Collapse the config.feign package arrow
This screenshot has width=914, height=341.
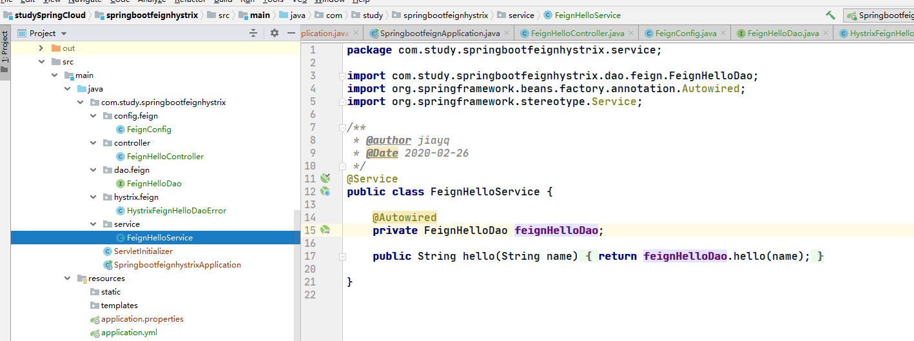(x=93, y=116)
